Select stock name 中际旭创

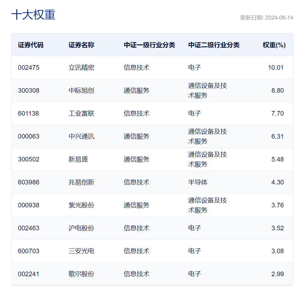click(x=81, y=91)
